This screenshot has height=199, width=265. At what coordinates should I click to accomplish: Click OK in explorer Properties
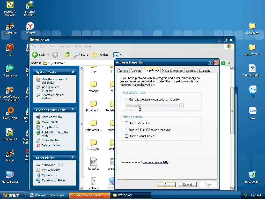pos(166,184)
